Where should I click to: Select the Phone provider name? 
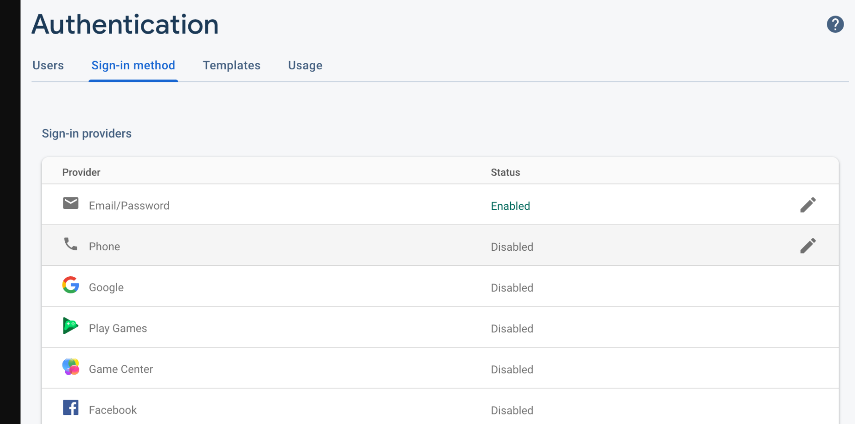[x=104, y=247]
